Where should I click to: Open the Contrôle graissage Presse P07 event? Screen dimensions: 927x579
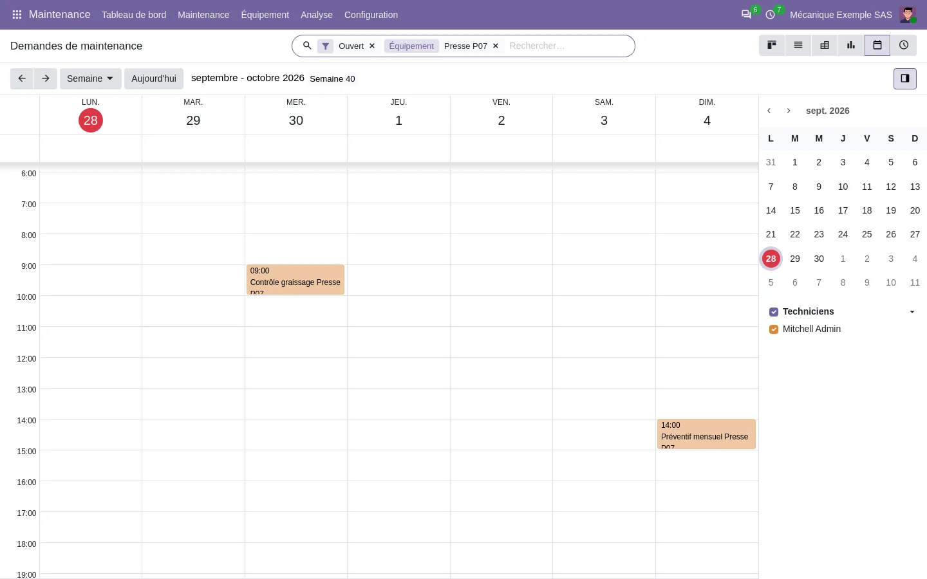coord(295,280)
